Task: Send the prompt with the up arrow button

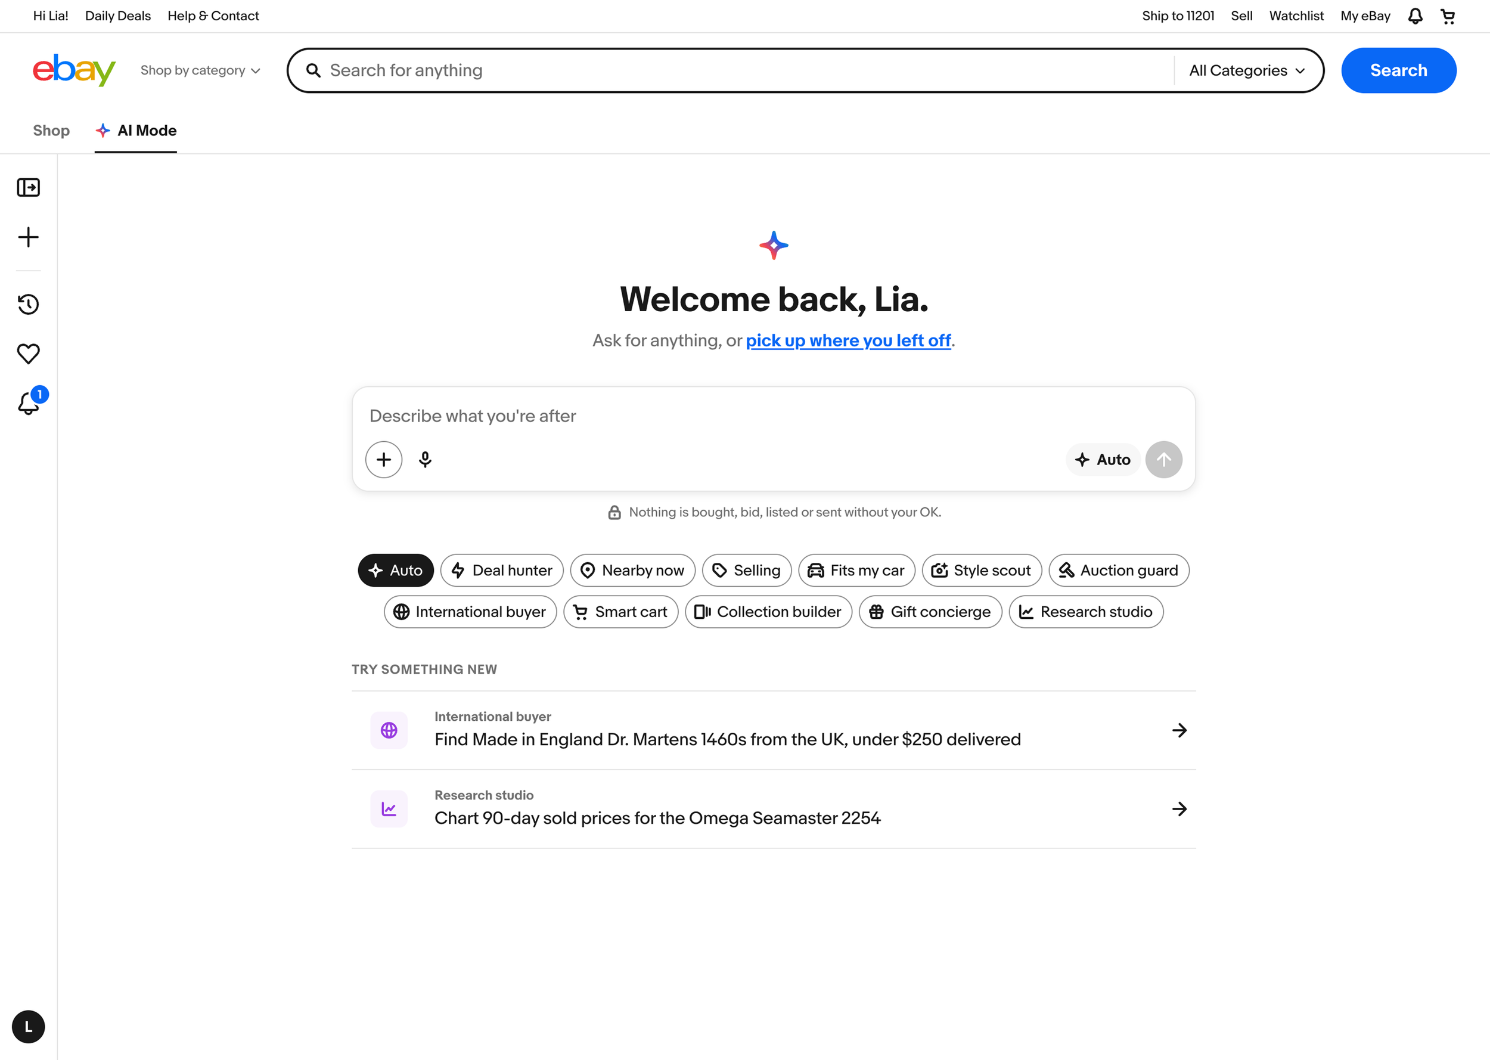Action: pos(1163,460)
